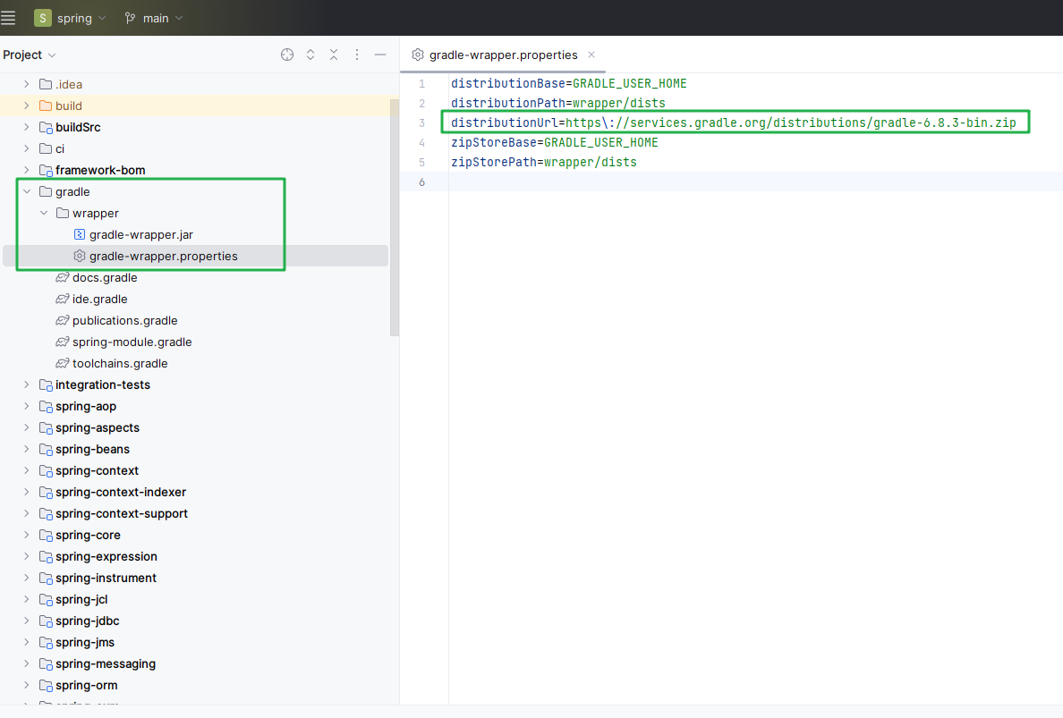Image resolution: width=1063 pixels, height=718 pixels.
Task: Select buildSrc in project tree
Action: click(x=78, y=127)
